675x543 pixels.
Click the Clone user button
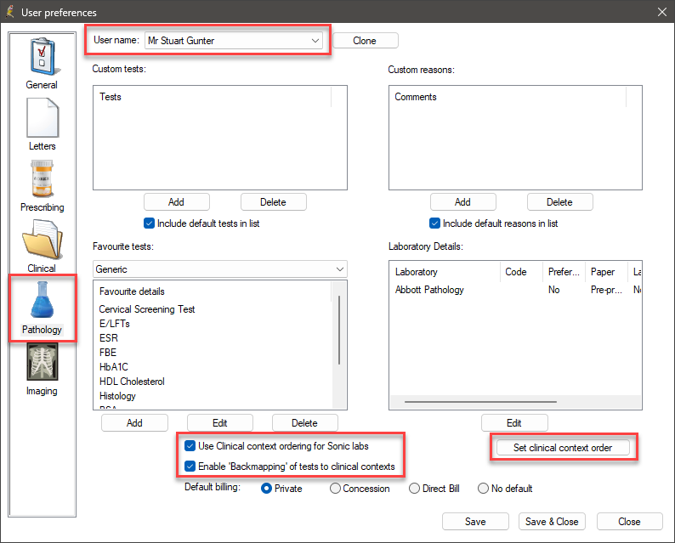pyautogui.click(x=364, y=41)
